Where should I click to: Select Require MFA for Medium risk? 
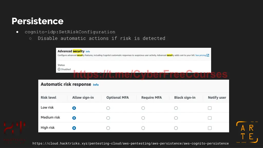(x=143, y=118)
